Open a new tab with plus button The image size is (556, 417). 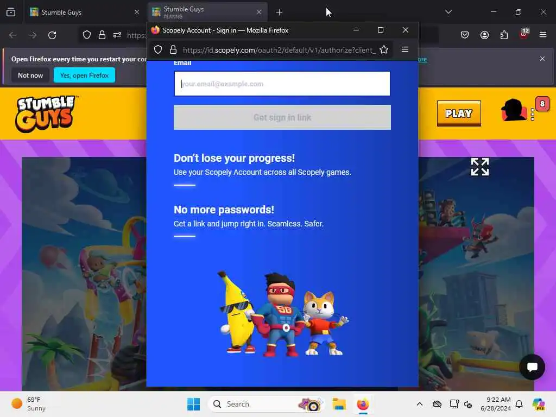(x=279, y=12)
